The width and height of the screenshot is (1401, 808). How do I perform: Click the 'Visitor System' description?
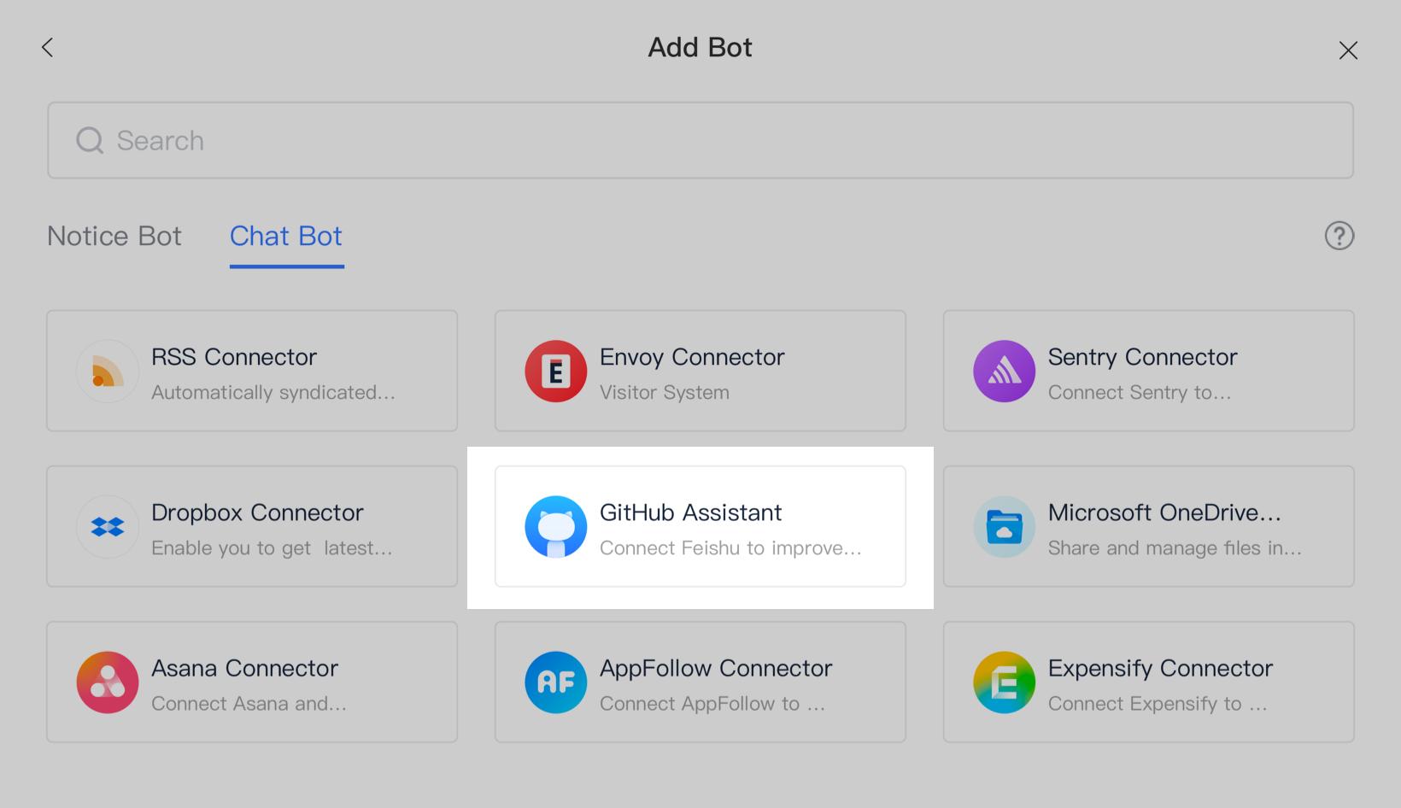coord(665,393)
